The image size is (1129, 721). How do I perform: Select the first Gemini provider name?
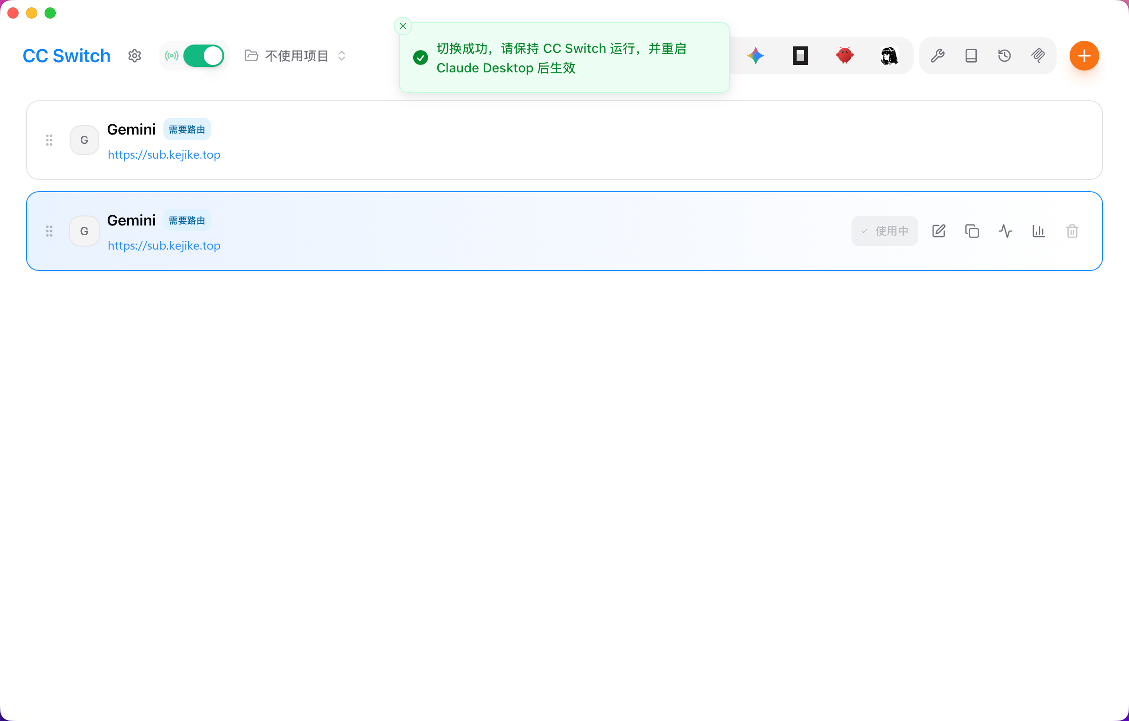[x=131, y=129]
